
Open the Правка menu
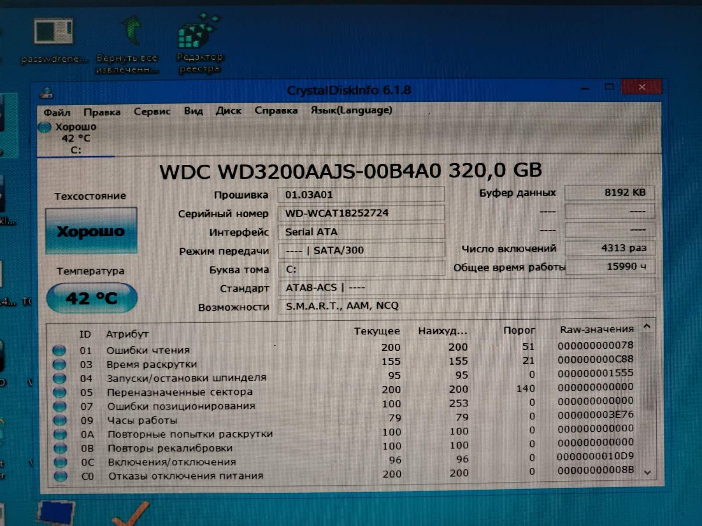[102, 112]
